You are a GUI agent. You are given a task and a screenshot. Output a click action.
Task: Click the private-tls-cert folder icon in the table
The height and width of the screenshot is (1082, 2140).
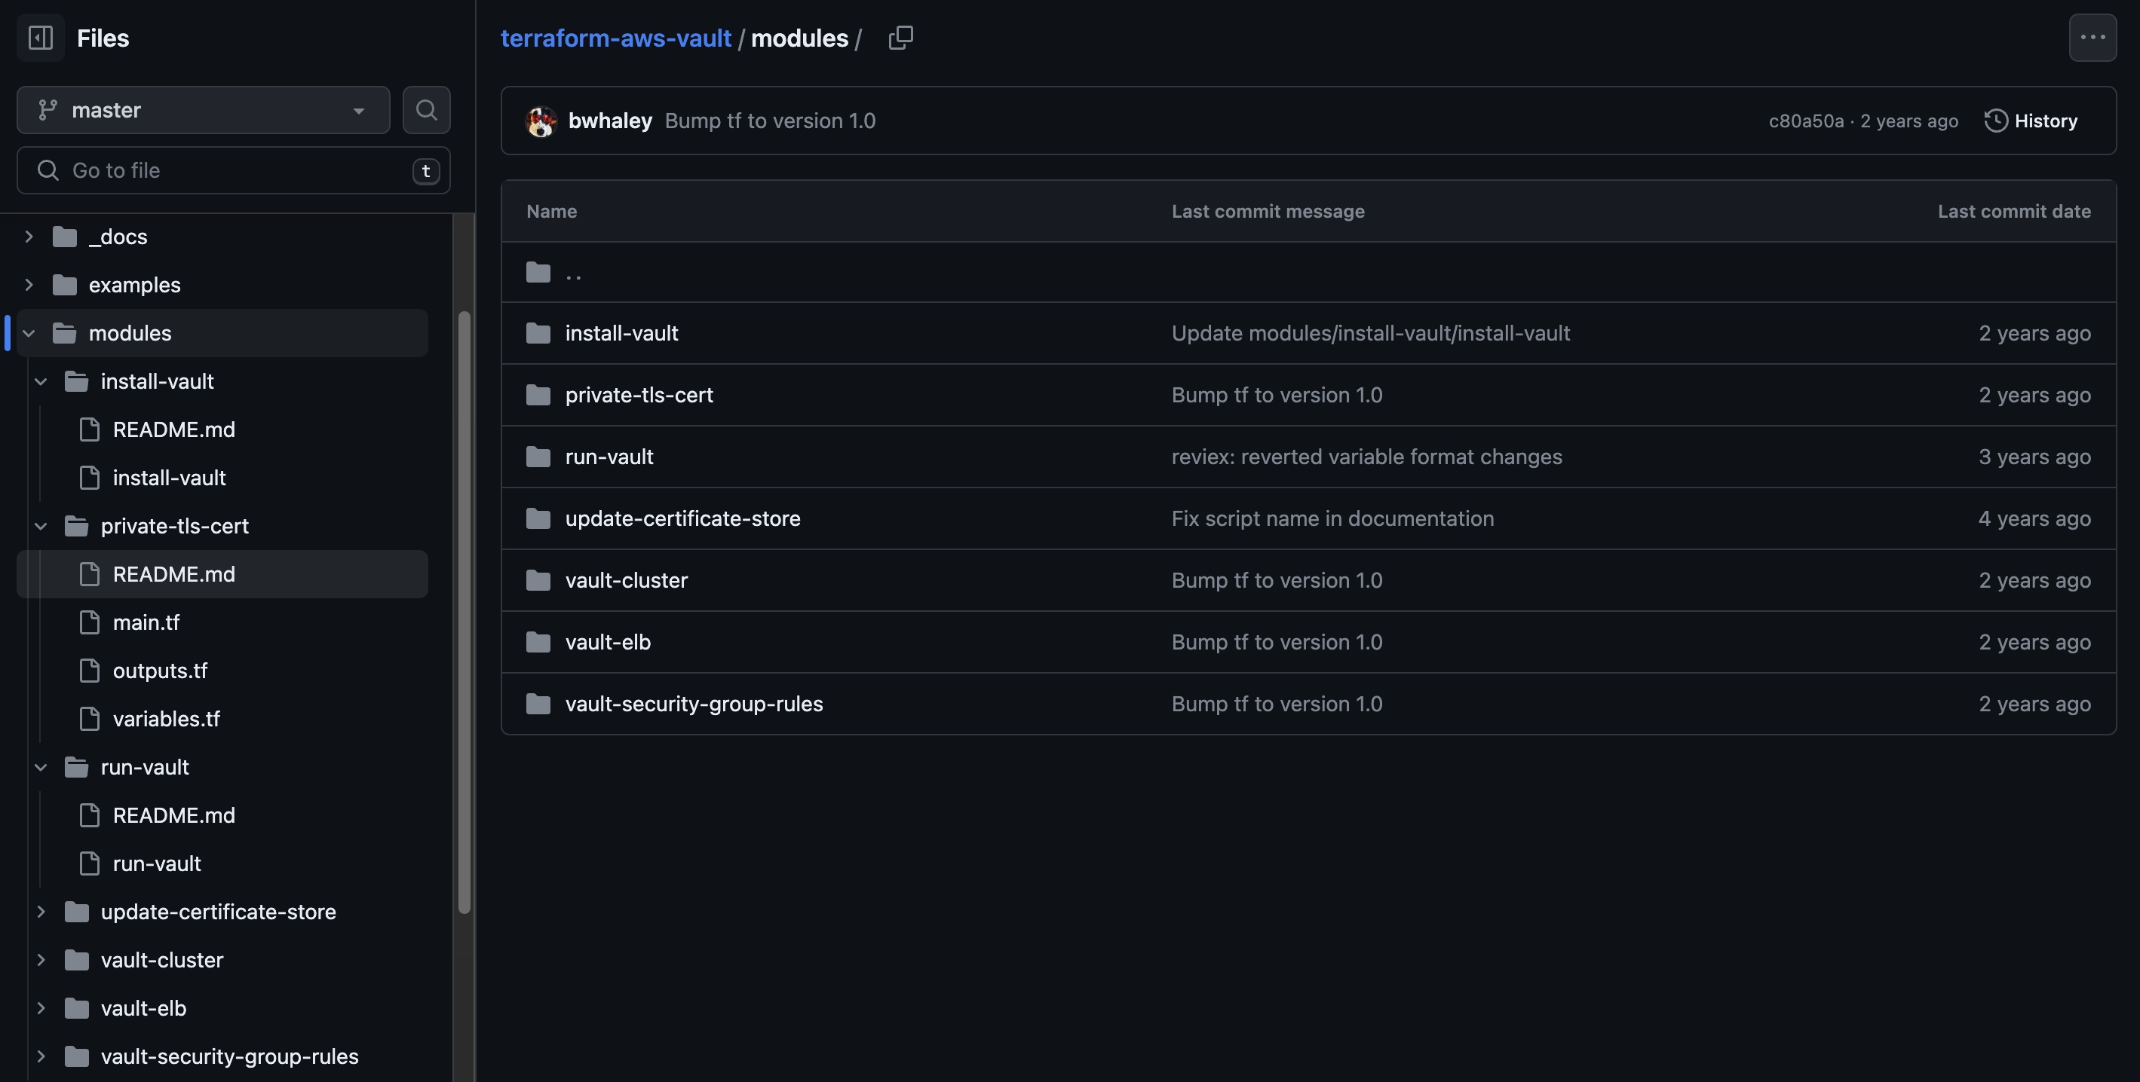point(538,396)
